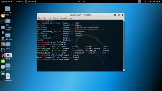The image size is (162, 91).
Task: Open the Applications menu
Action: (7, 2)
